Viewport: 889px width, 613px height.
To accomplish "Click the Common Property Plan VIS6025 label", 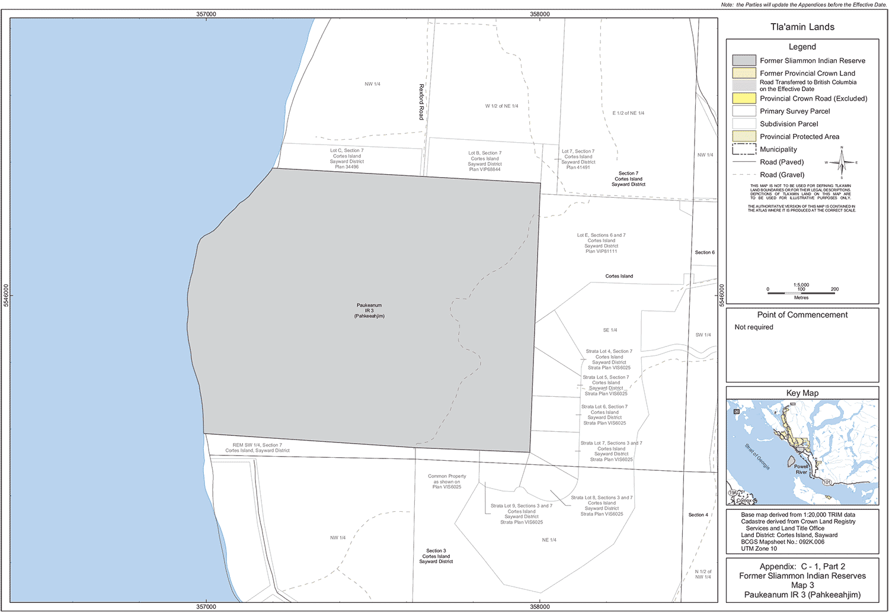I will tap(447, 482).
